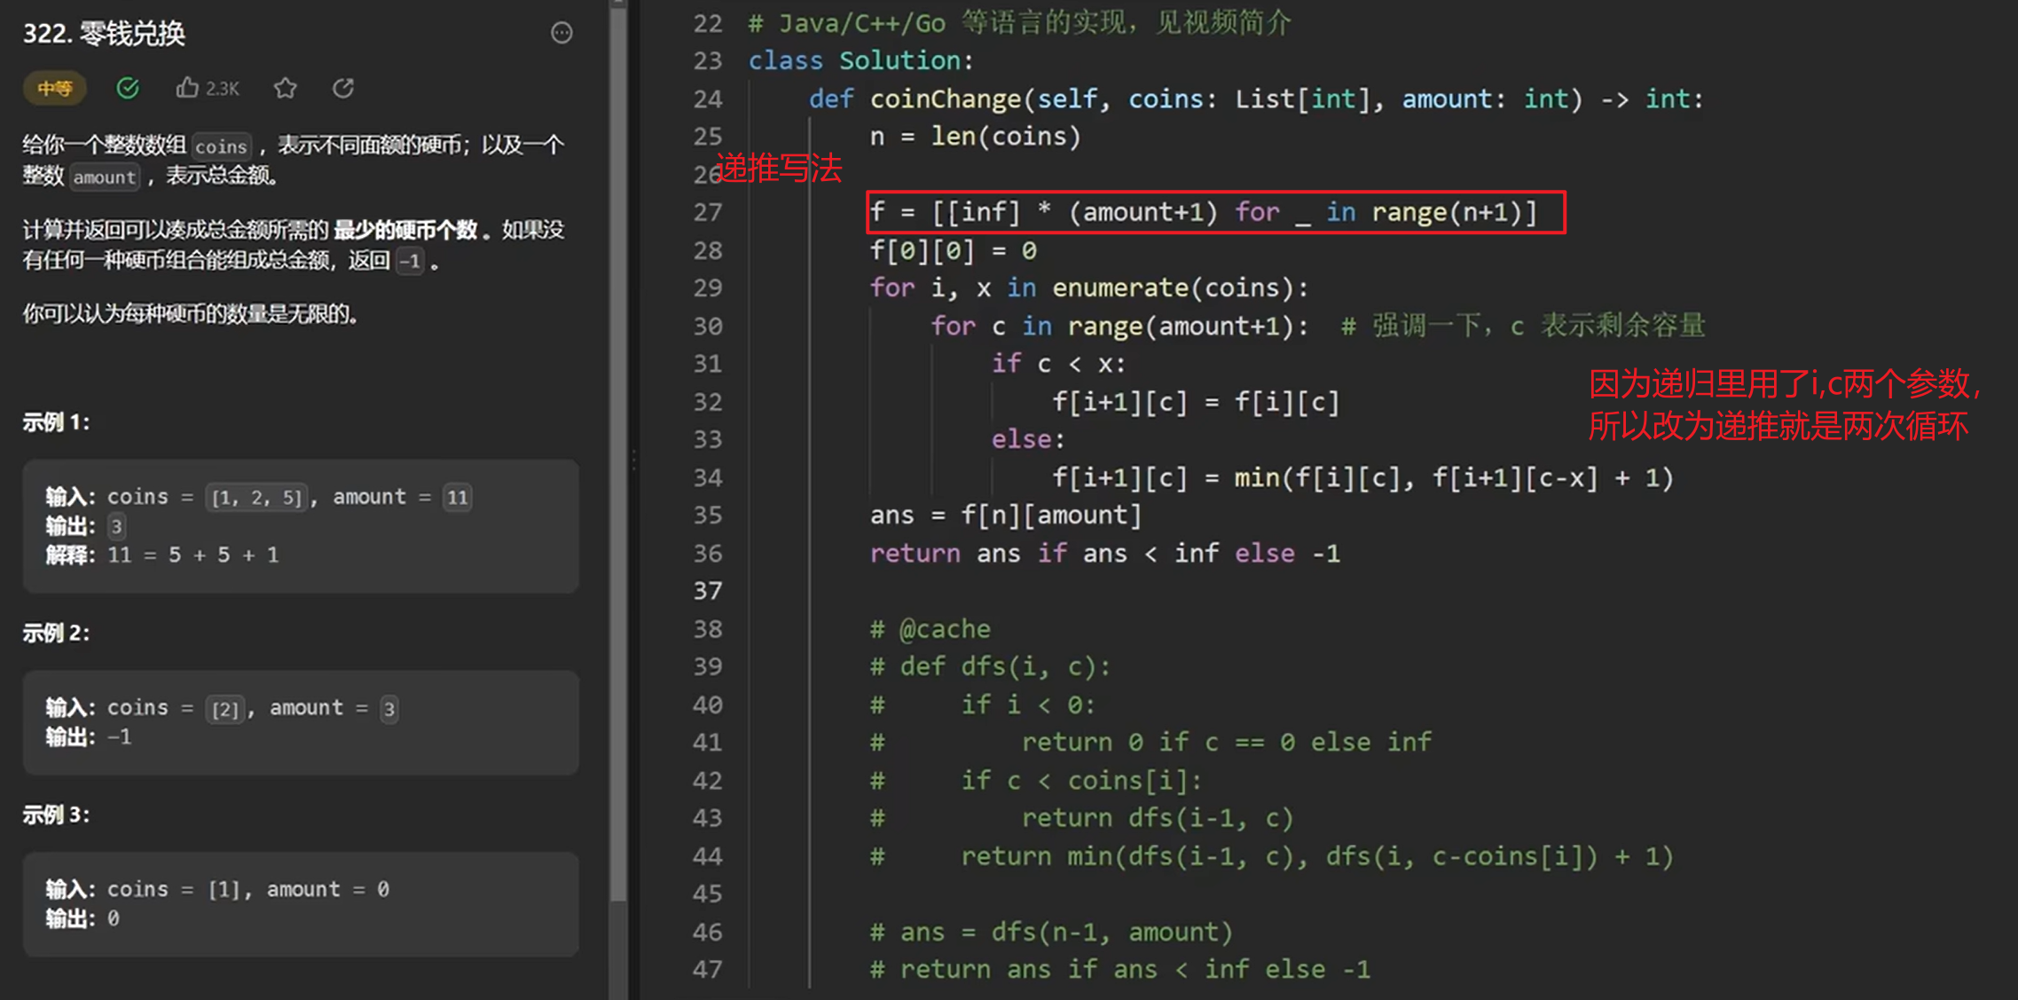Click the 2.3K like count
Image resolution: width=2018 pixels, height=1000 pixels.
[x=223, y=89]
